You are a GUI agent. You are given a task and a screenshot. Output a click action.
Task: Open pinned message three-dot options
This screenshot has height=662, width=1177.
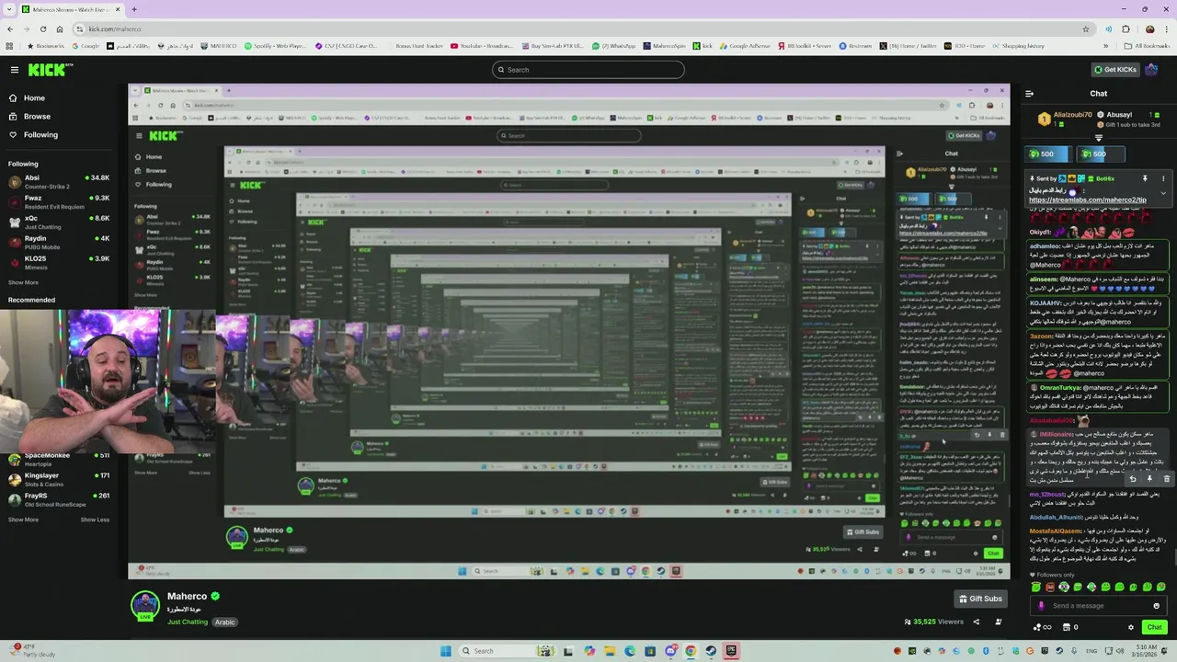tap(1163, 178)
